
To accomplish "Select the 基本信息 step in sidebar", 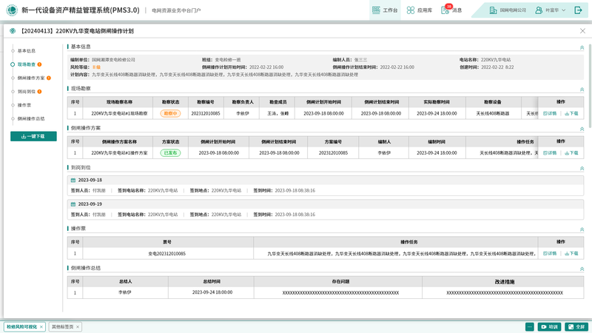I will point(26,51).
